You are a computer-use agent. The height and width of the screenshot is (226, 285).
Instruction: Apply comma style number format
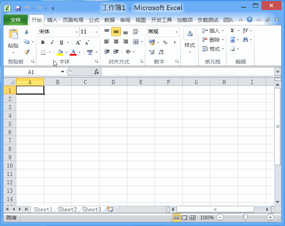pos(174,42)
